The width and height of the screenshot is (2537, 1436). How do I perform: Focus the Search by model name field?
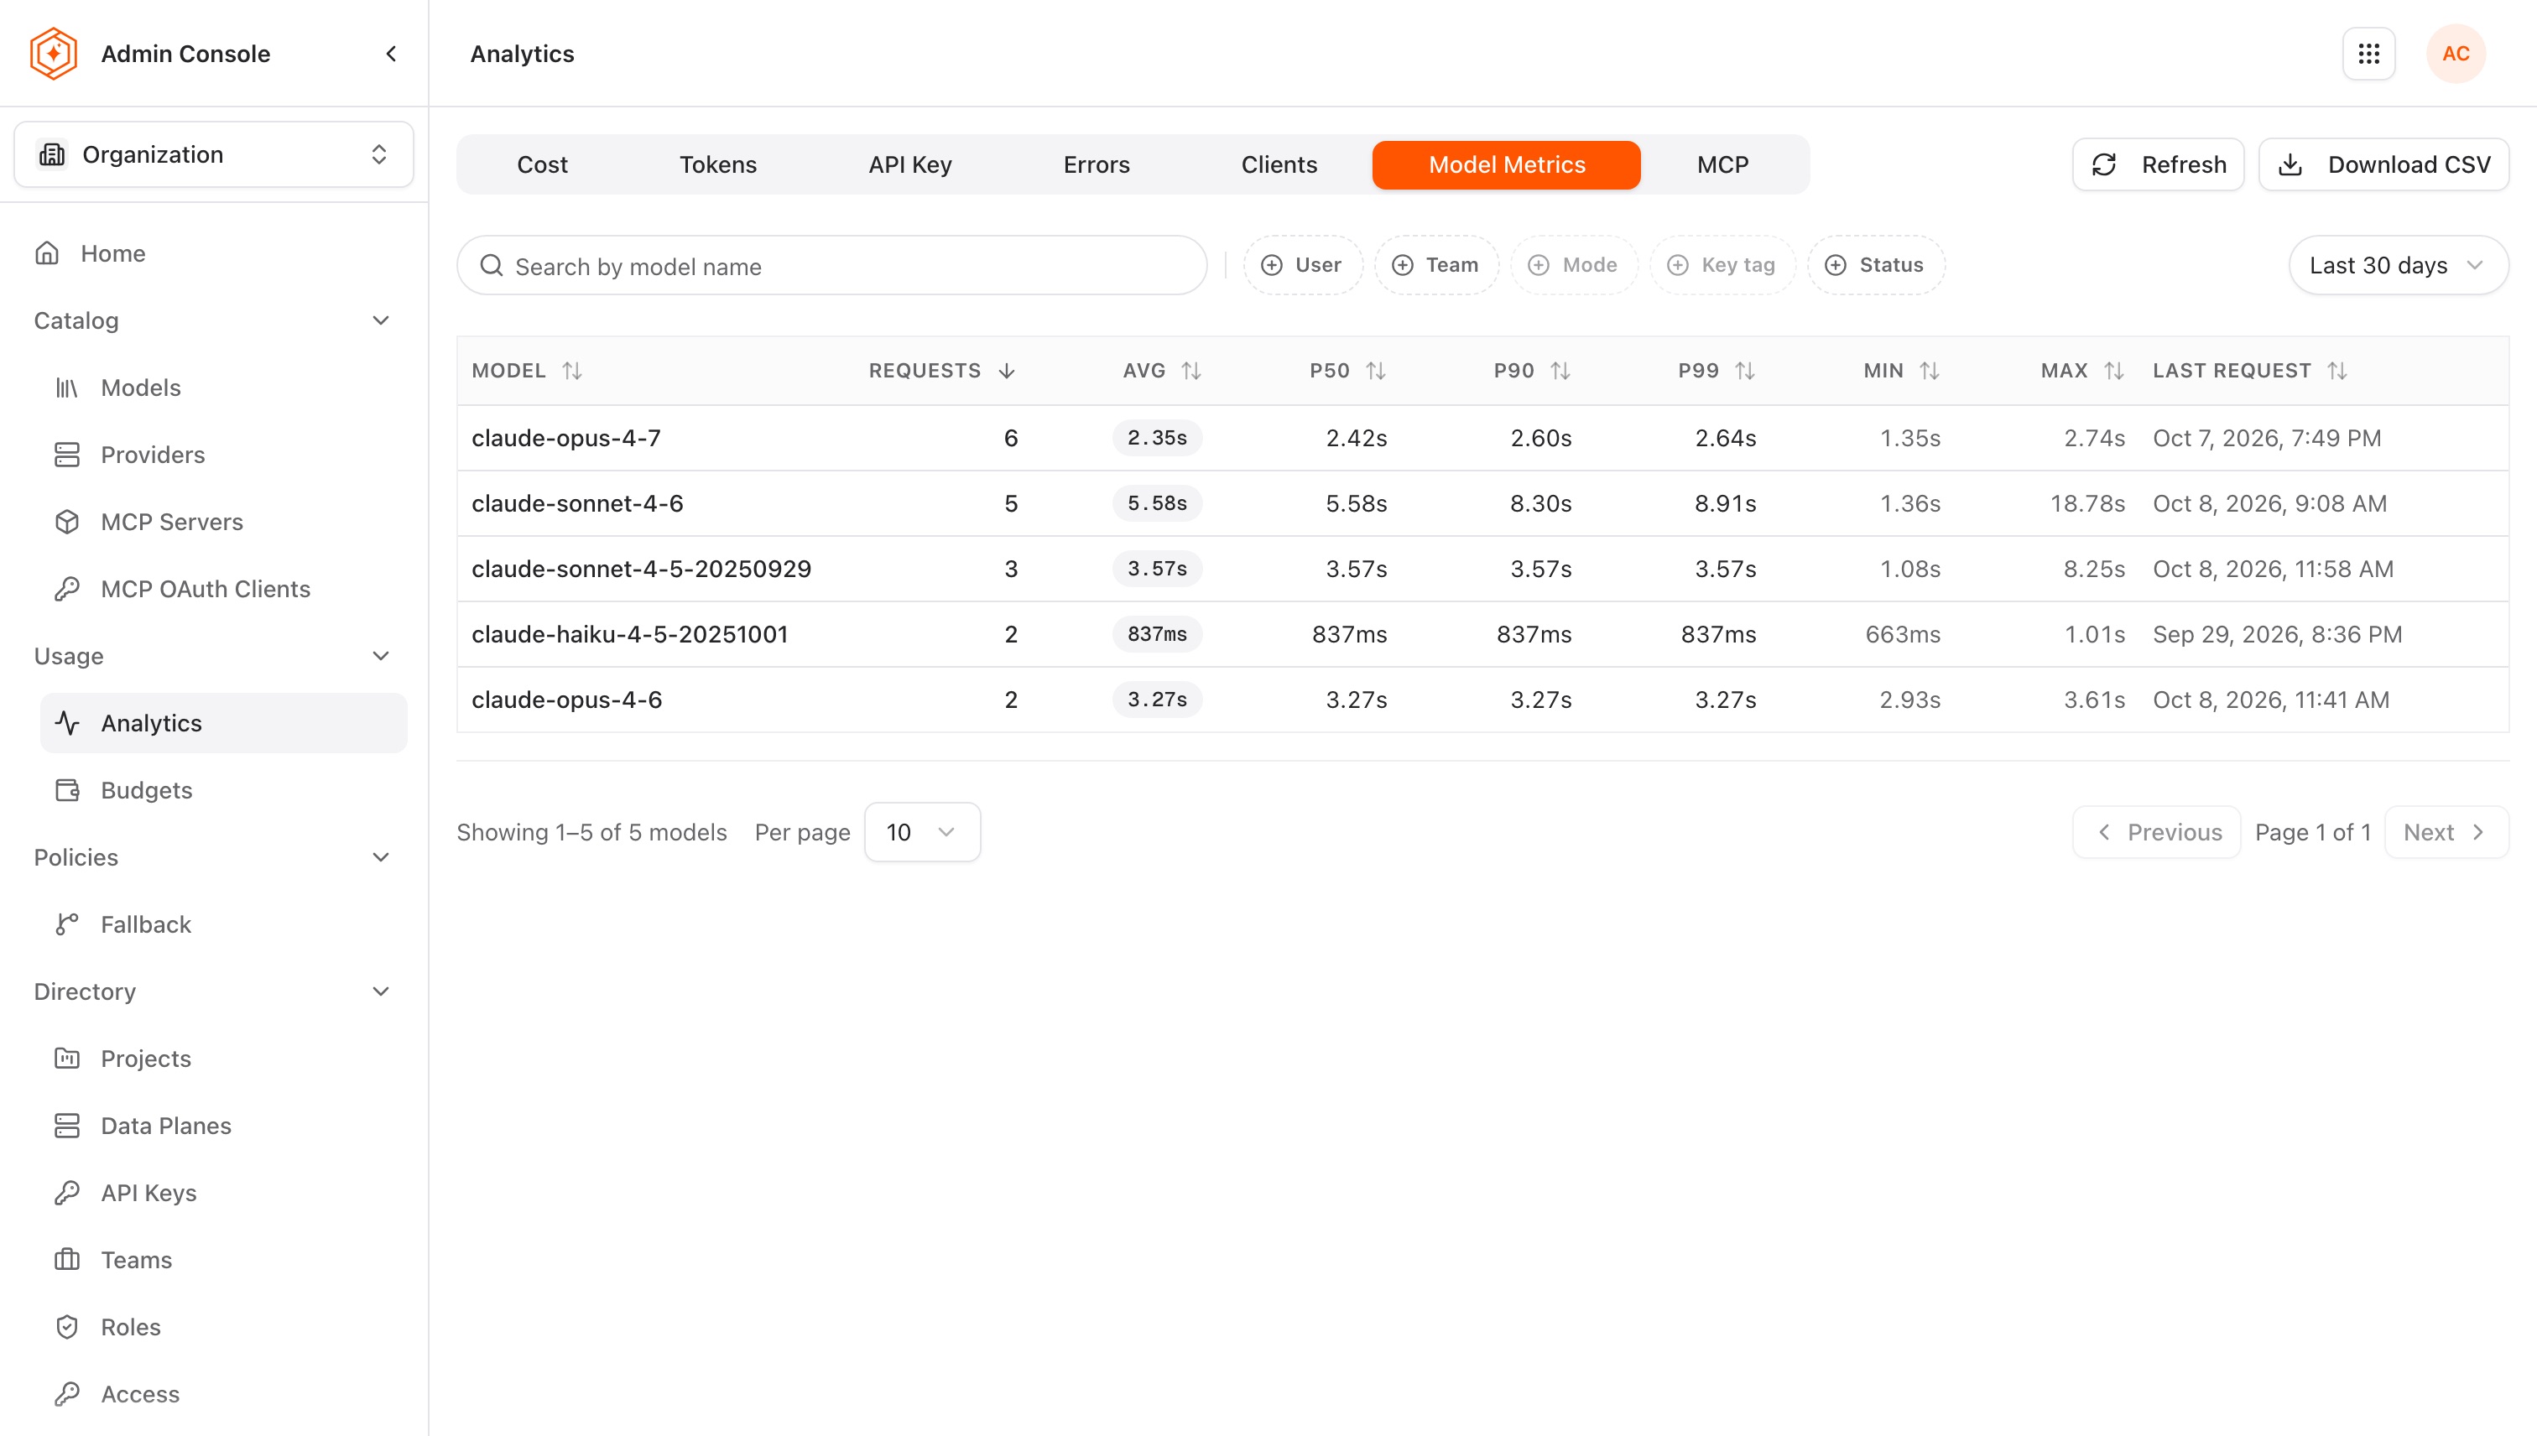coord(831,265)
